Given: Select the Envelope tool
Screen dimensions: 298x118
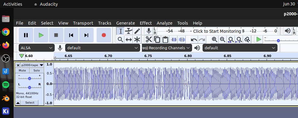Looking at the screenshot, I should click(129, 31).
